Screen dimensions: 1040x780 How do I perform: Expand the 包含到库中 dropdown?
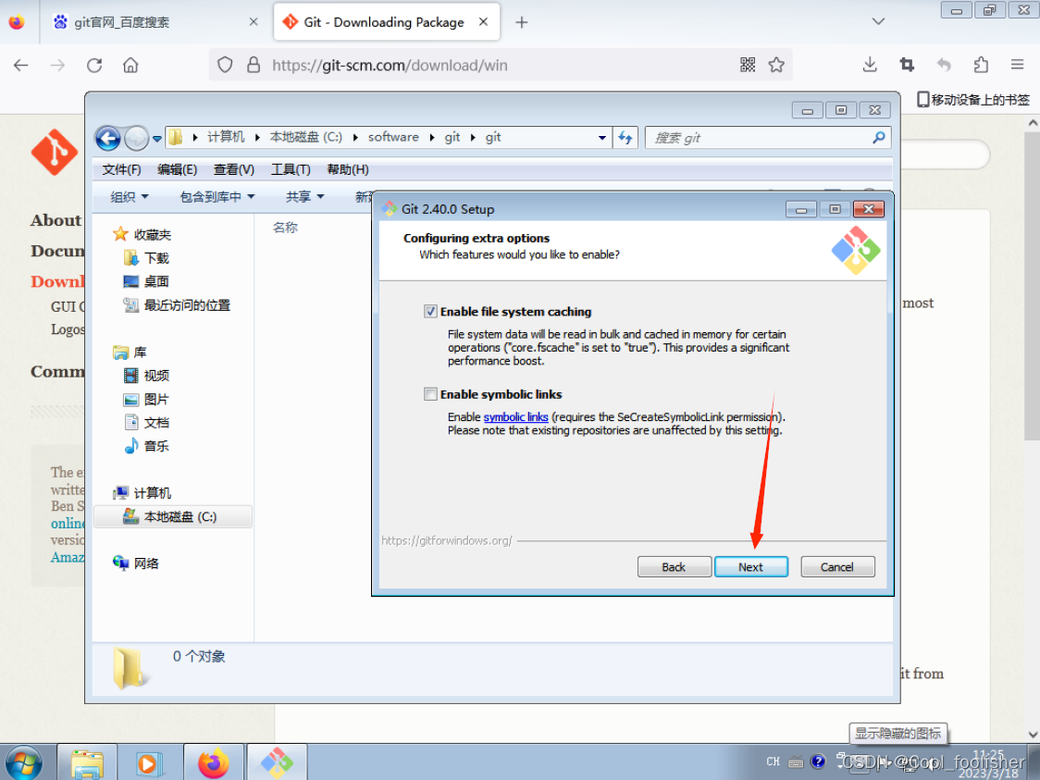click(217, 197)
